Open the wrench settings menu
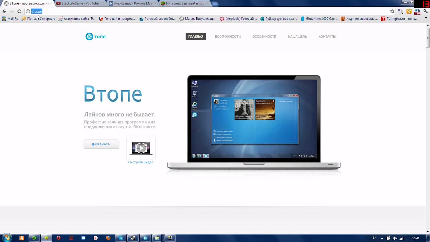 [425, 11]
